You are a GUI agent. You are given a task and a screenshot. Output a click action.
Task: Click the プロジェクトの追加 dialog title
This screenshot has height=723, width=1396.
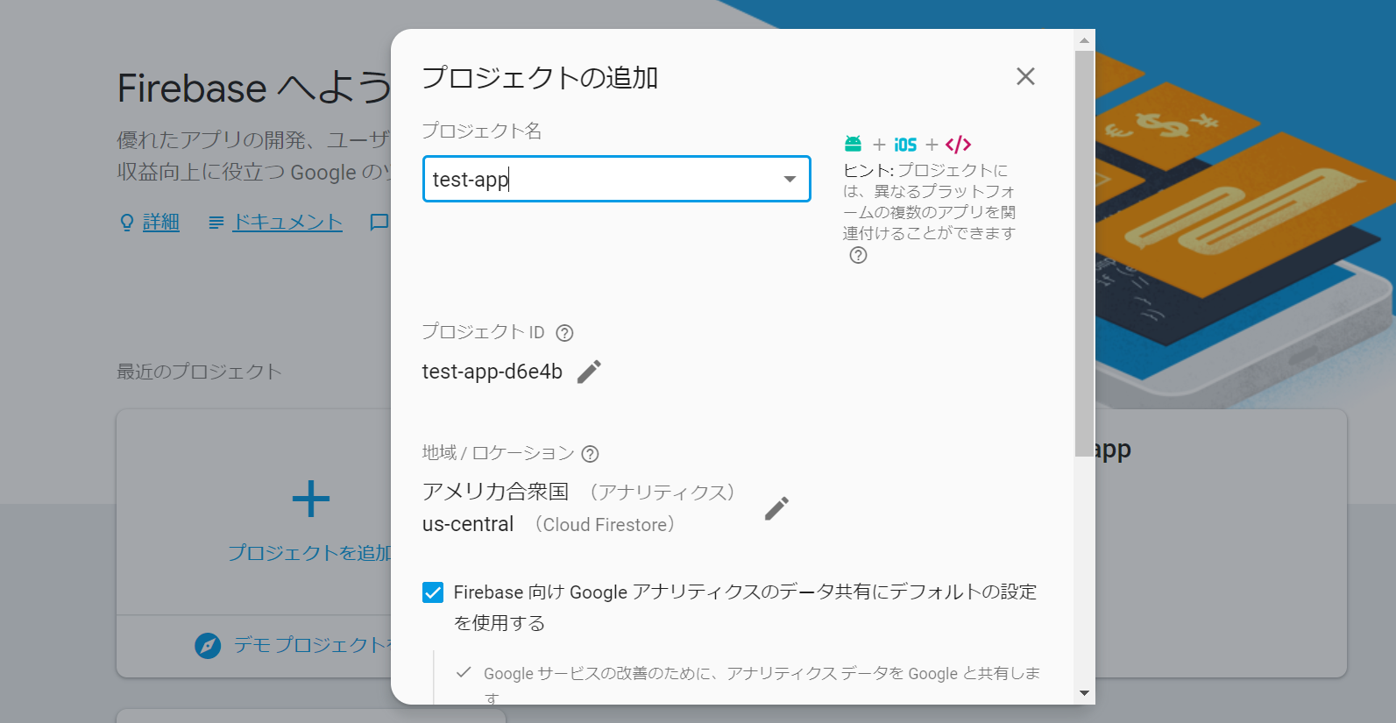(540, 78)
